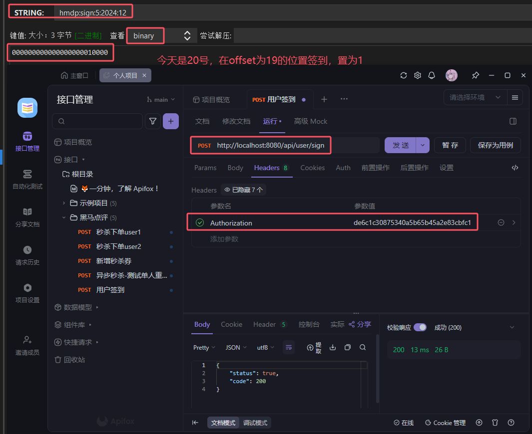
Task: Click the filter funnel icon
Action: (x=153, y=121)
